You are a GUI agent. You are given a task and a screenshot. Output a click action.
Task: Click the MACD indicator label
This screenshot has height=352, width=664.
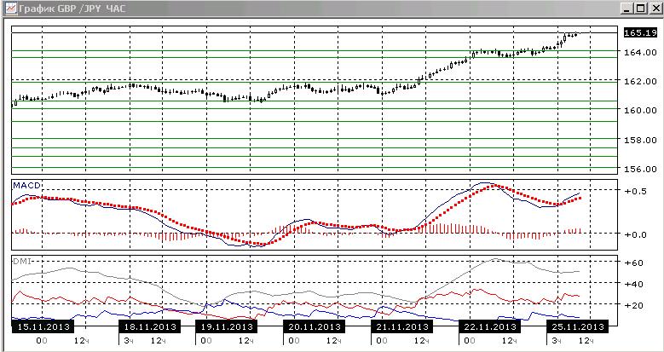26,185
